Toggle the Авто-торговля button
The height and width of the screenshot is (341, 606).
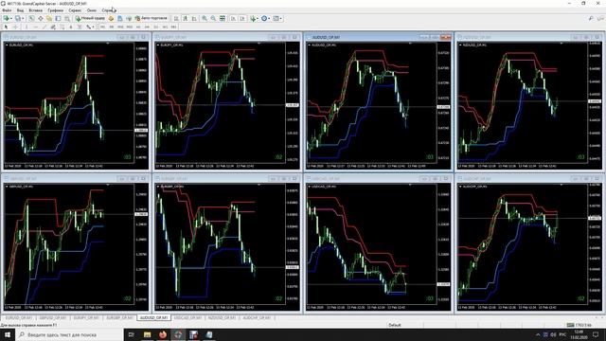coord(151,18)
